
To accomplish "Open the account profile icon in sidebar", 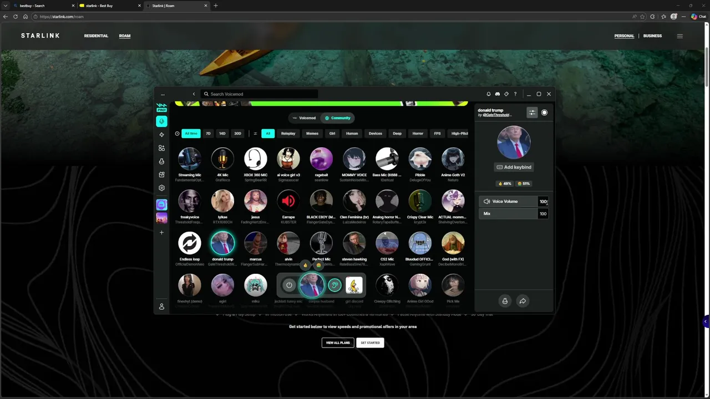I will pyautogui.click(x=161, y=306).
